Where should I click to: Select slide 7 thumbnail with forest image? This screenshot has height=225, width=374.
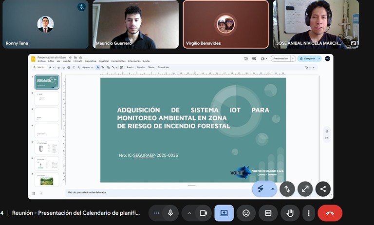pyautogui.click(x=47, y=180)
